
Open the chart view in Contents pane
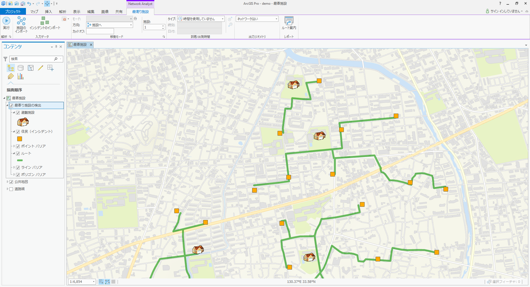(21, 76)
